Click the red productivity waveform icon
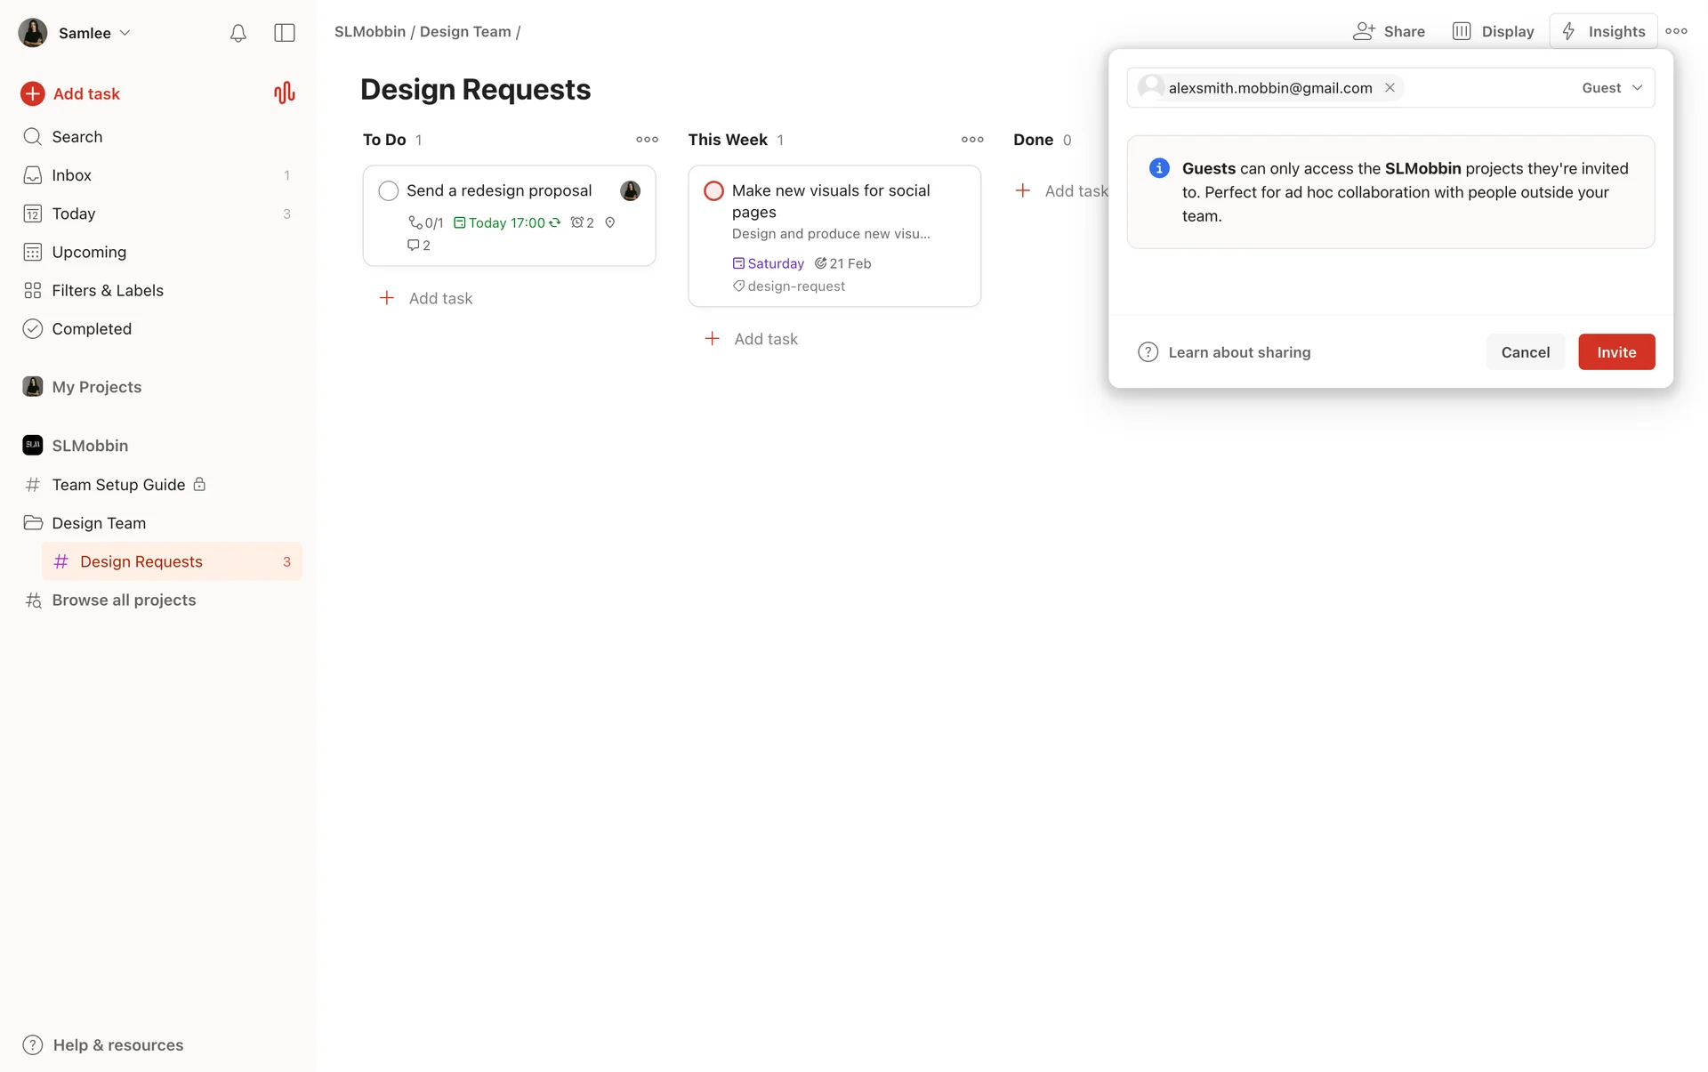 (284, 93)
